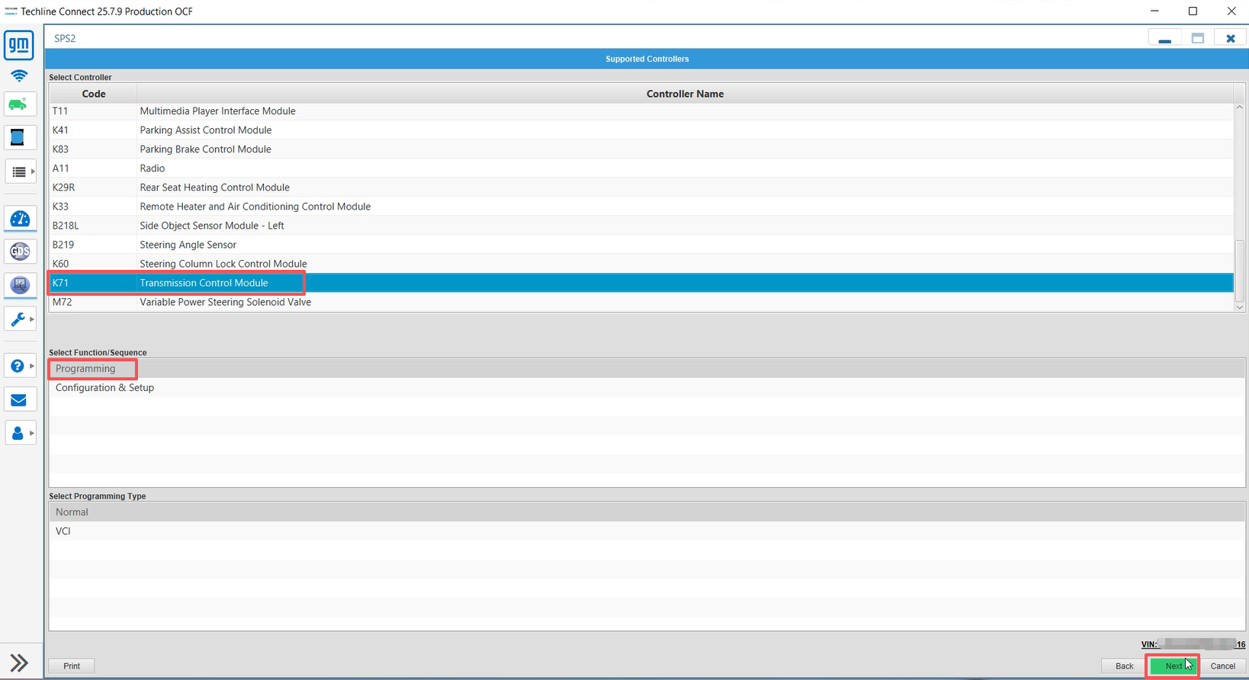Click the green vehicle connection icon
Screen dimensions: 1249x680
pos(19,104)
